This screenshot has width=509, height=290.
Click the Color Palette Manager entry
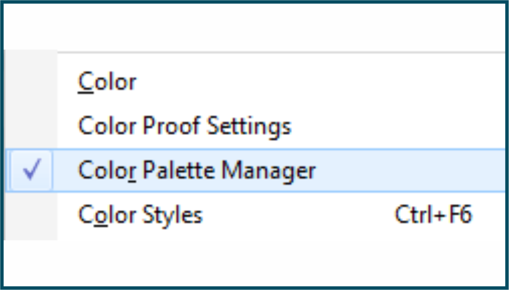(197, 170)
